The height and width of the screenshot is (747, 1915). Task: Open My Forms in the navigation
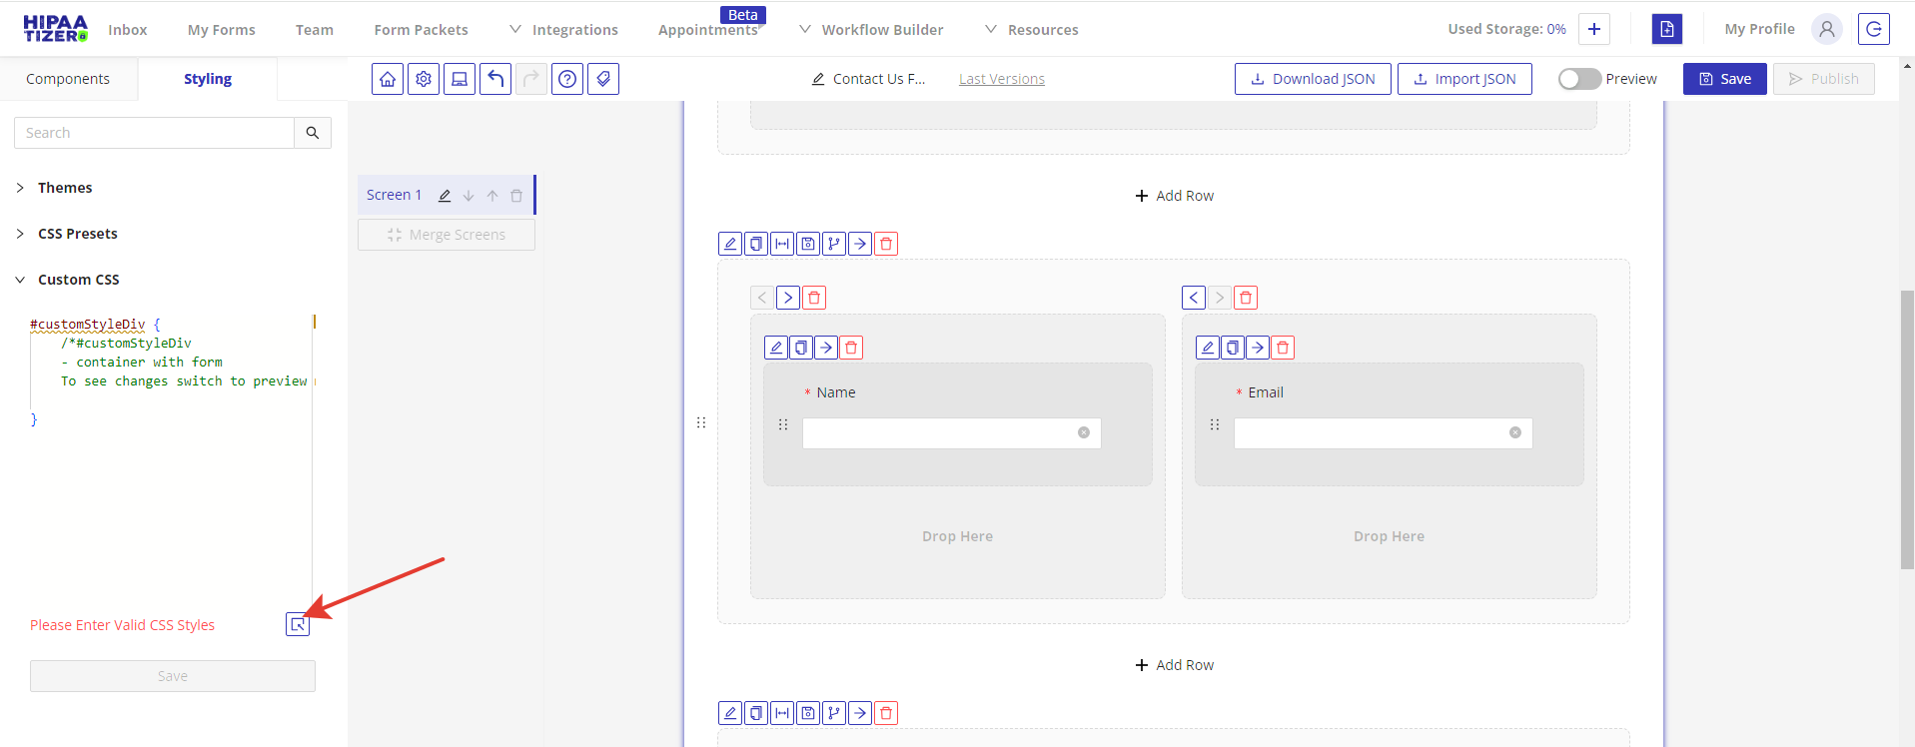point(222,30)
